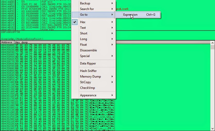Viewport: 215px width, 131px height.
Task: Expand the Text display submenu
Action: pyautogui.click(x=93, y=28)
